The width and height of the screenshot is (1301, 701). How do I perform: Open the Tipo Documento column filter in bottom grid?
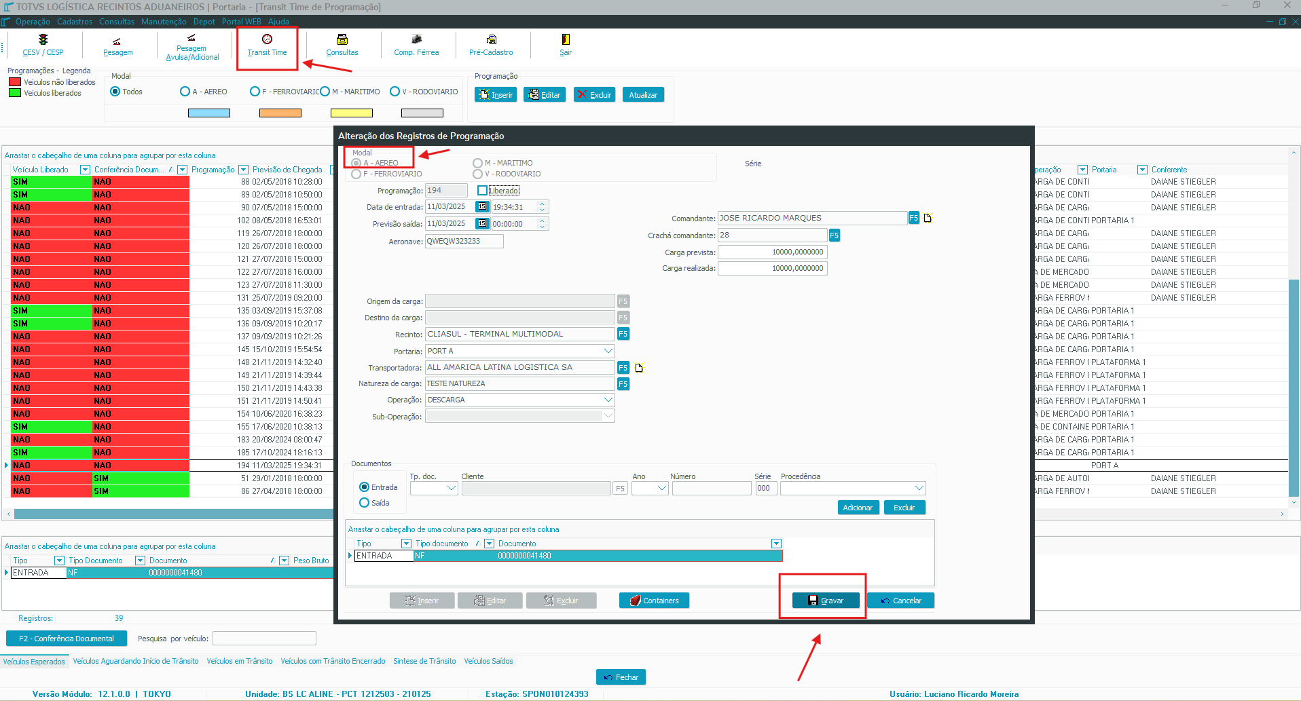(x=140, y=561)
